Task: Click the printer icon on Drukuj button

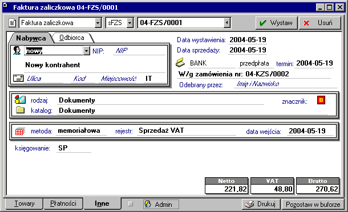Action: pos(249,204)
